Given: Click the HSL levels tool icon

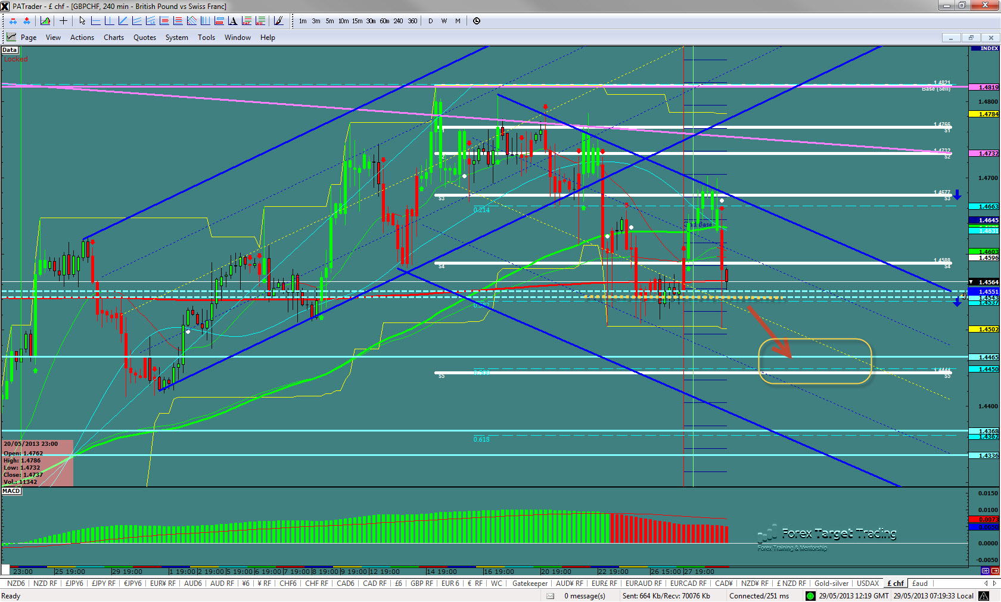Looking at the screenshot, I should tap(260, 21).
